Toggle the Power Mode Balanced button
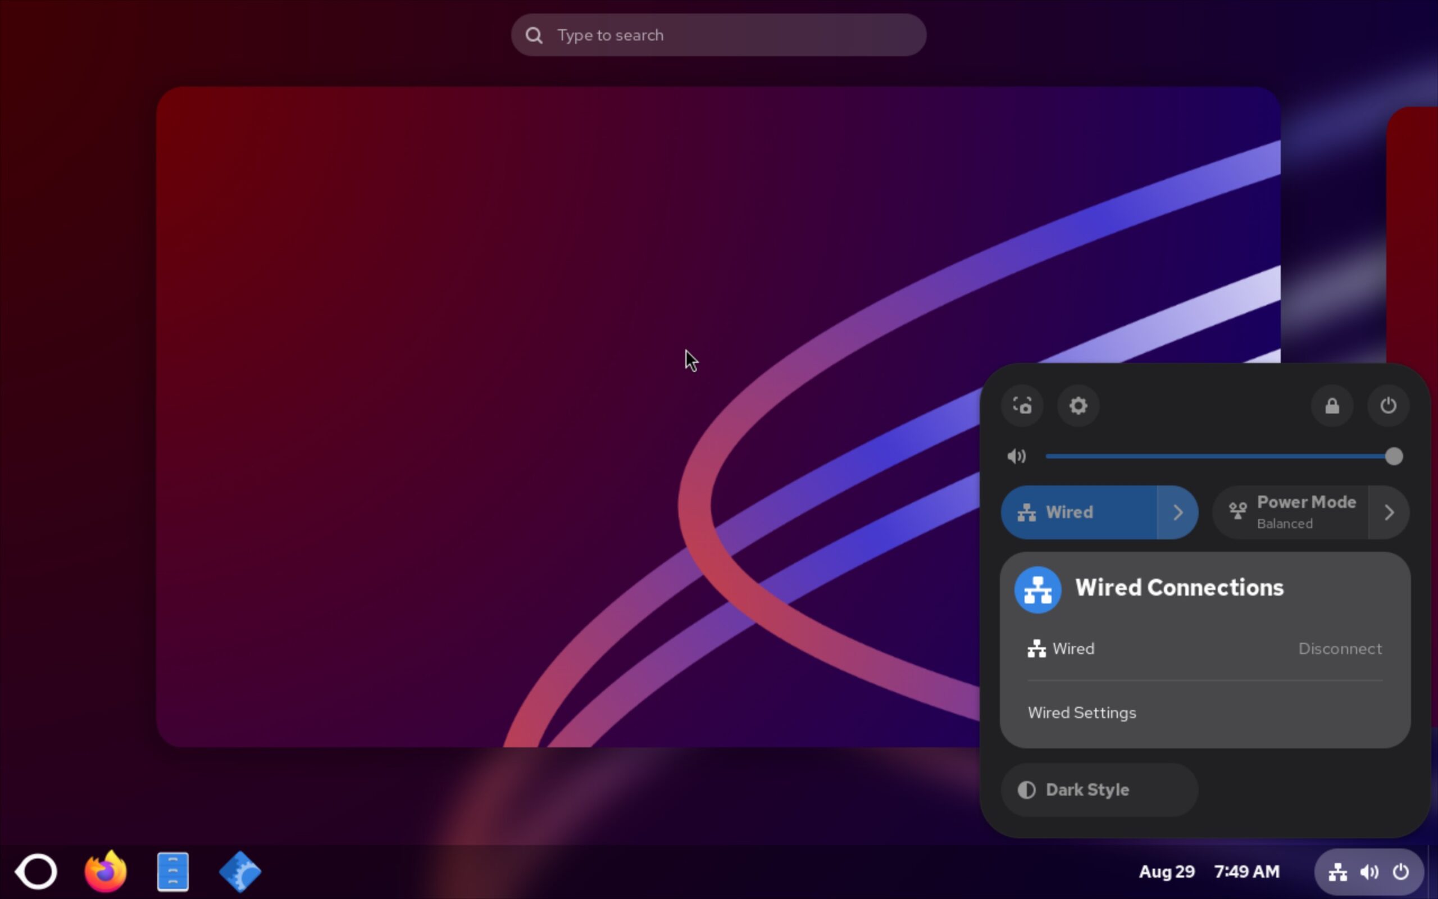This screenshot has height=899, width=1438. [x=1290, y=512]
